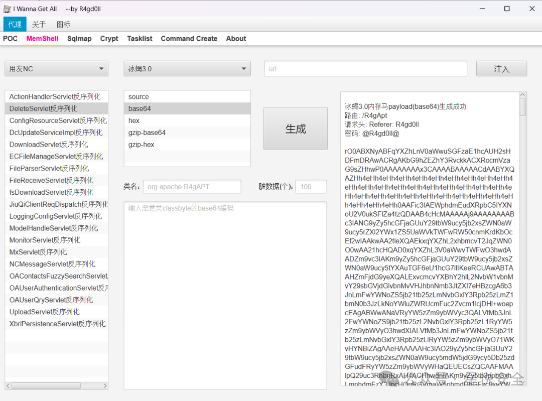Switch to the Tasklist tab
The image size is (542, 401).
[x=140, y=39]
